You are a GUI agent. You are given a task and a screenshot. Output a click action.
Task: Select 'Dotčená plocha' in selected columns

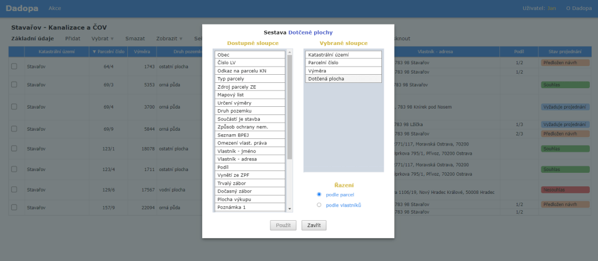coord(343,78)
